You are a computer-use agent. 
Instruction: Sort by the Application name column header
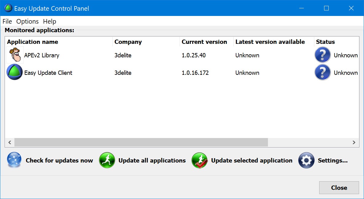tap(33, 42)
